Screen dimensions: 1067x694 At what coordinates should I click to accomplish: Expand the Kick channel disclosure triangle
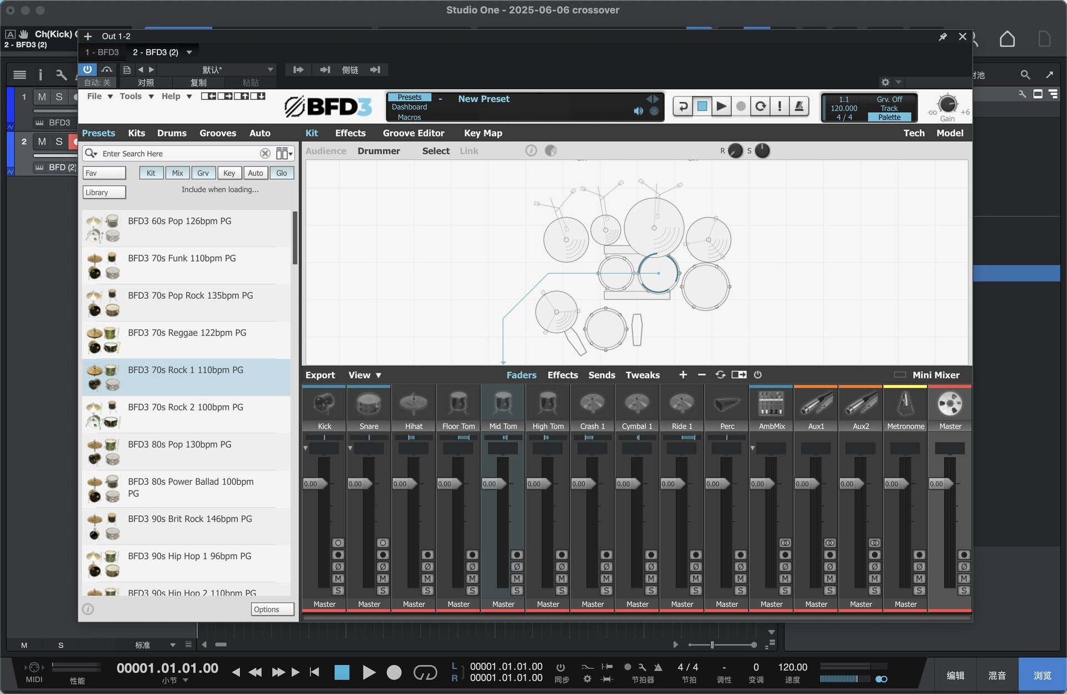point(306,447)
